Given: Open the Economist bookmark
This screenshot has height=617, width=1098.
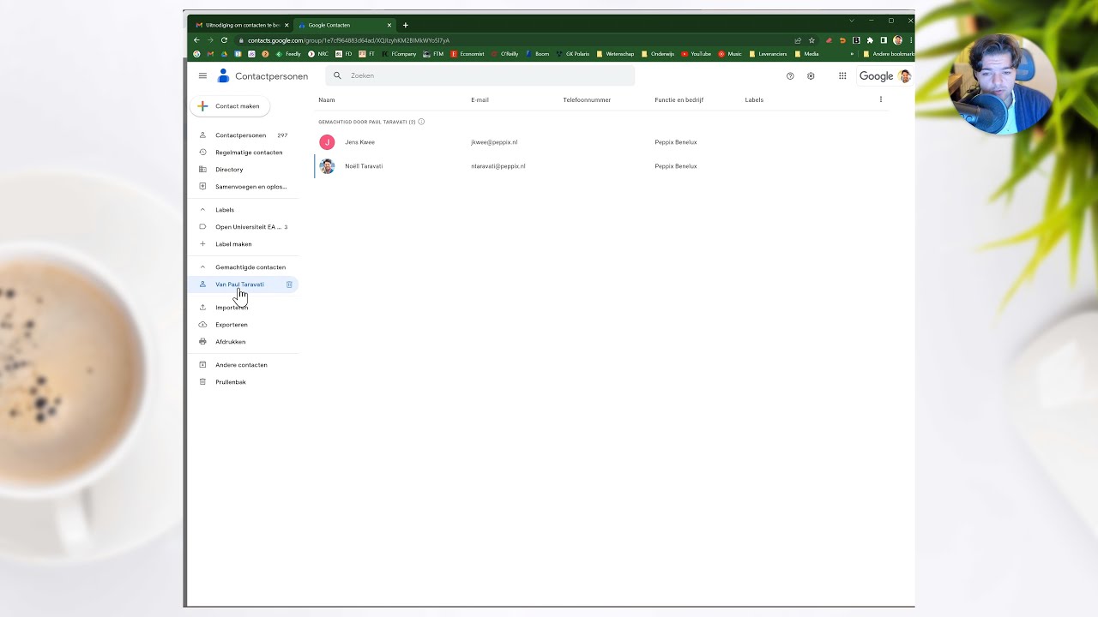Looking at the screenshot, I should tap(468, 54).
